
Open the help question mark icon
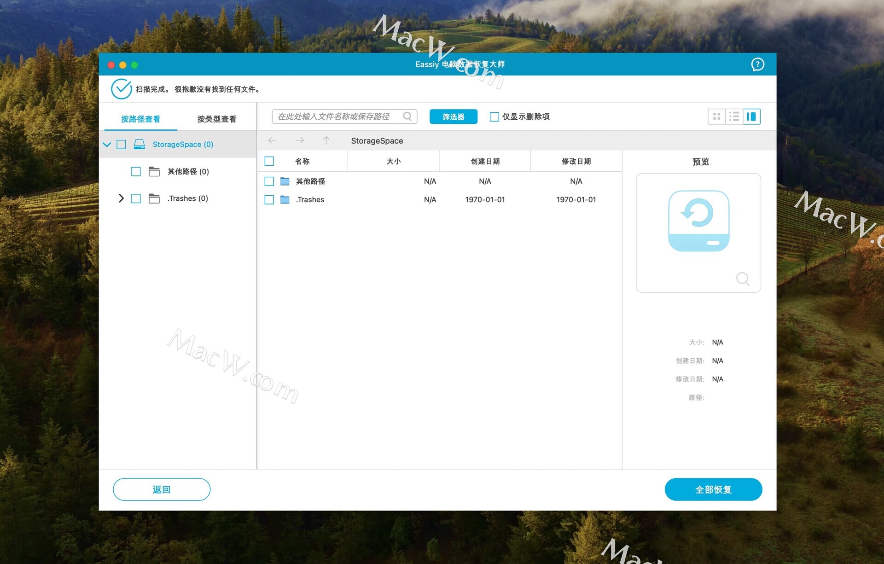point(757,64)
